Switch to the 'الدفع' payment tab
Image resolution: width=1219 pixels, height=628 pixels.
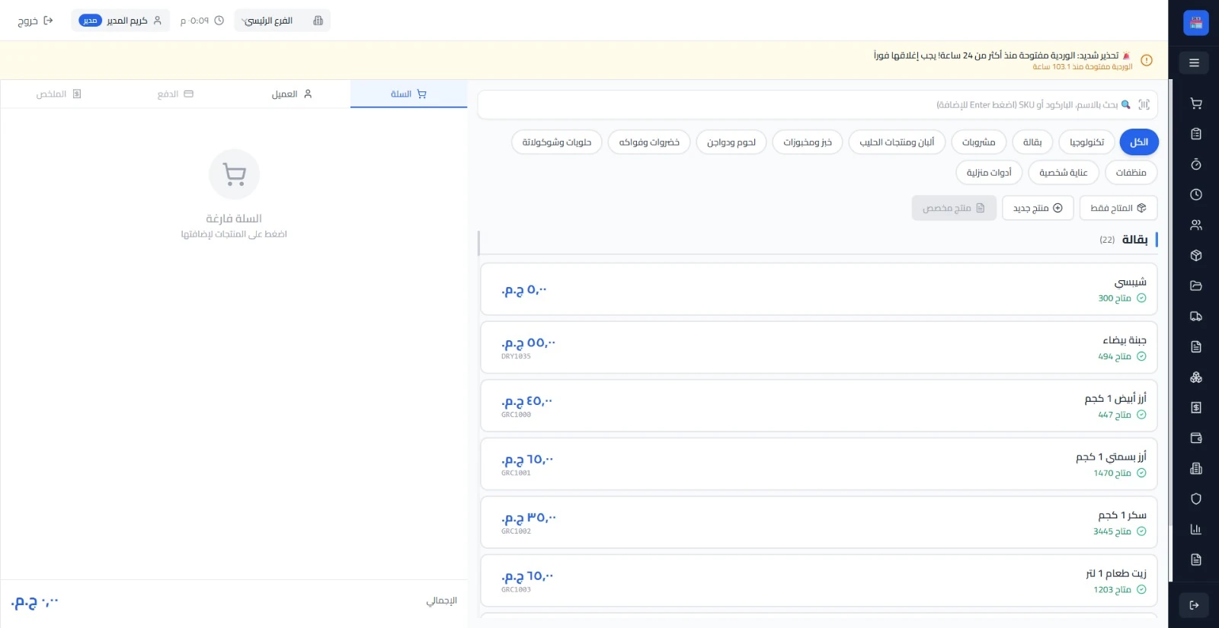pos(175,94)
